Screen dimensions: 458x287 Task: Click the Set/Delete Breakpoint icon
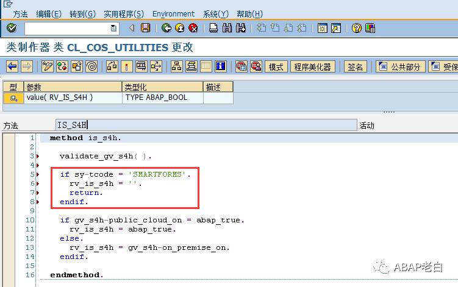[242, 66]
